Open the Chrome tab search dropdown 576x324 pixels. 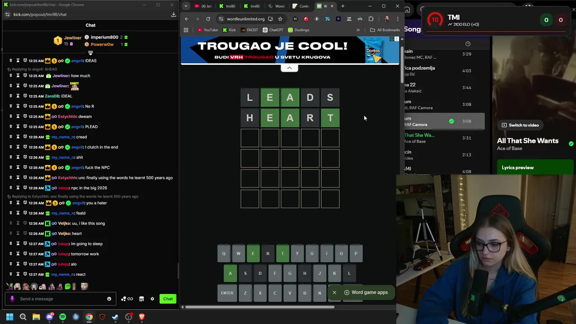coord(186,6)
